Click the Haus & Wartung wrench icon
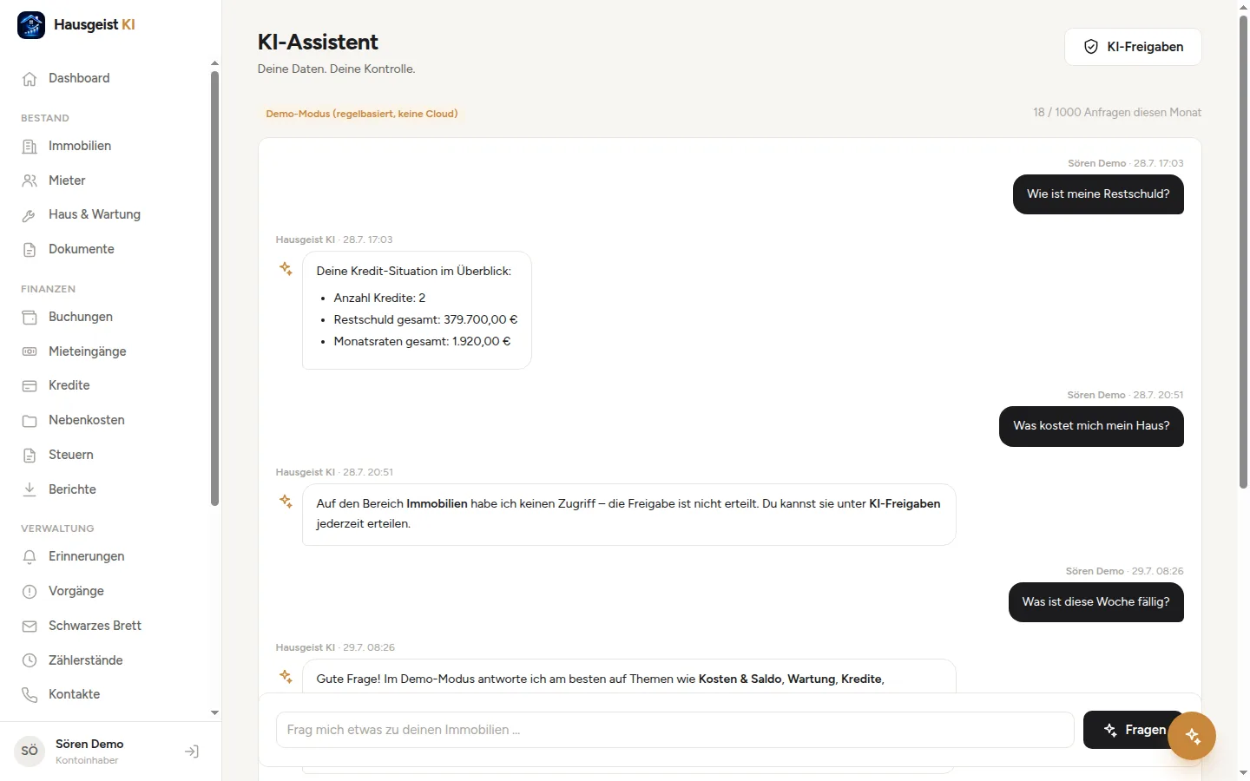Image resolution: width=1250 pixels, height=781 pixels. 30,215
